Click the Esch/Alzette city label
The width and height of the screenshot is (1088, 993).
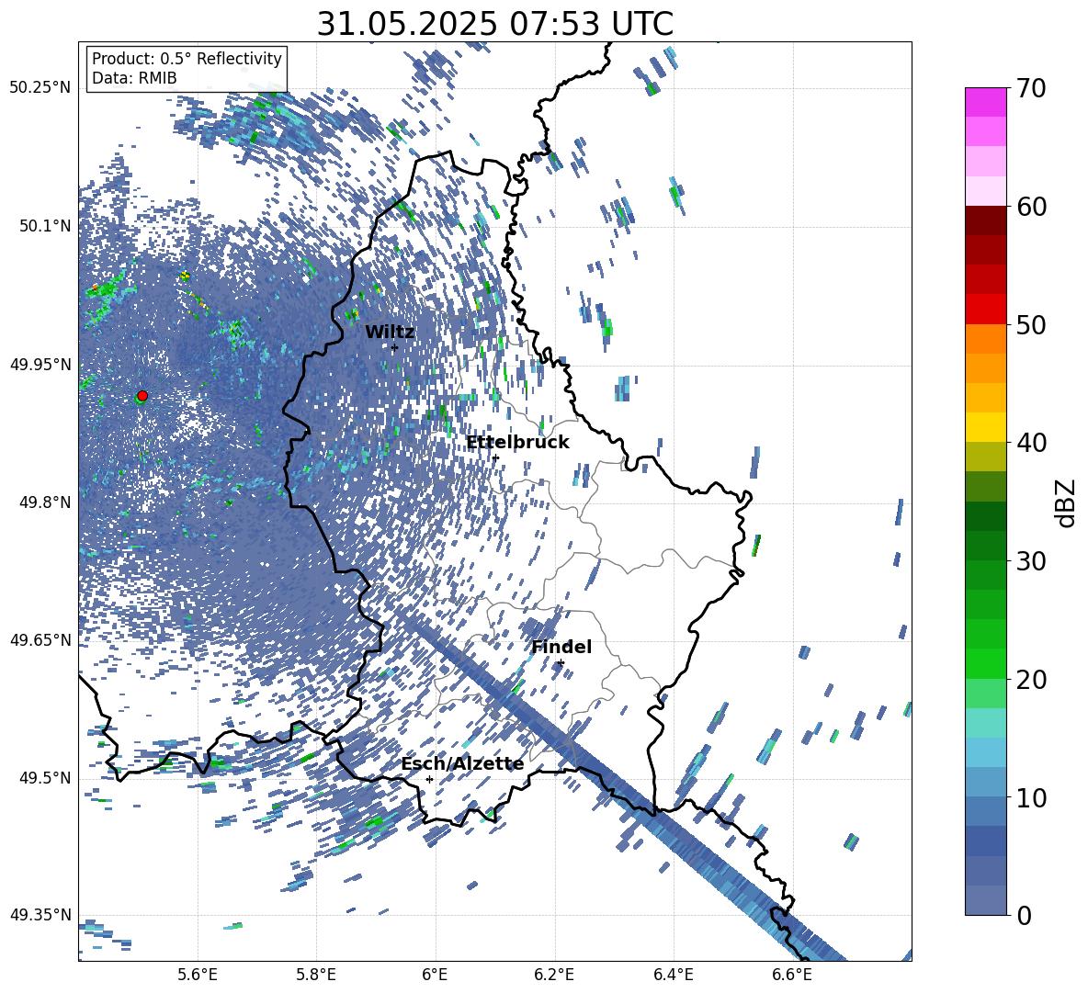point(462,764)
